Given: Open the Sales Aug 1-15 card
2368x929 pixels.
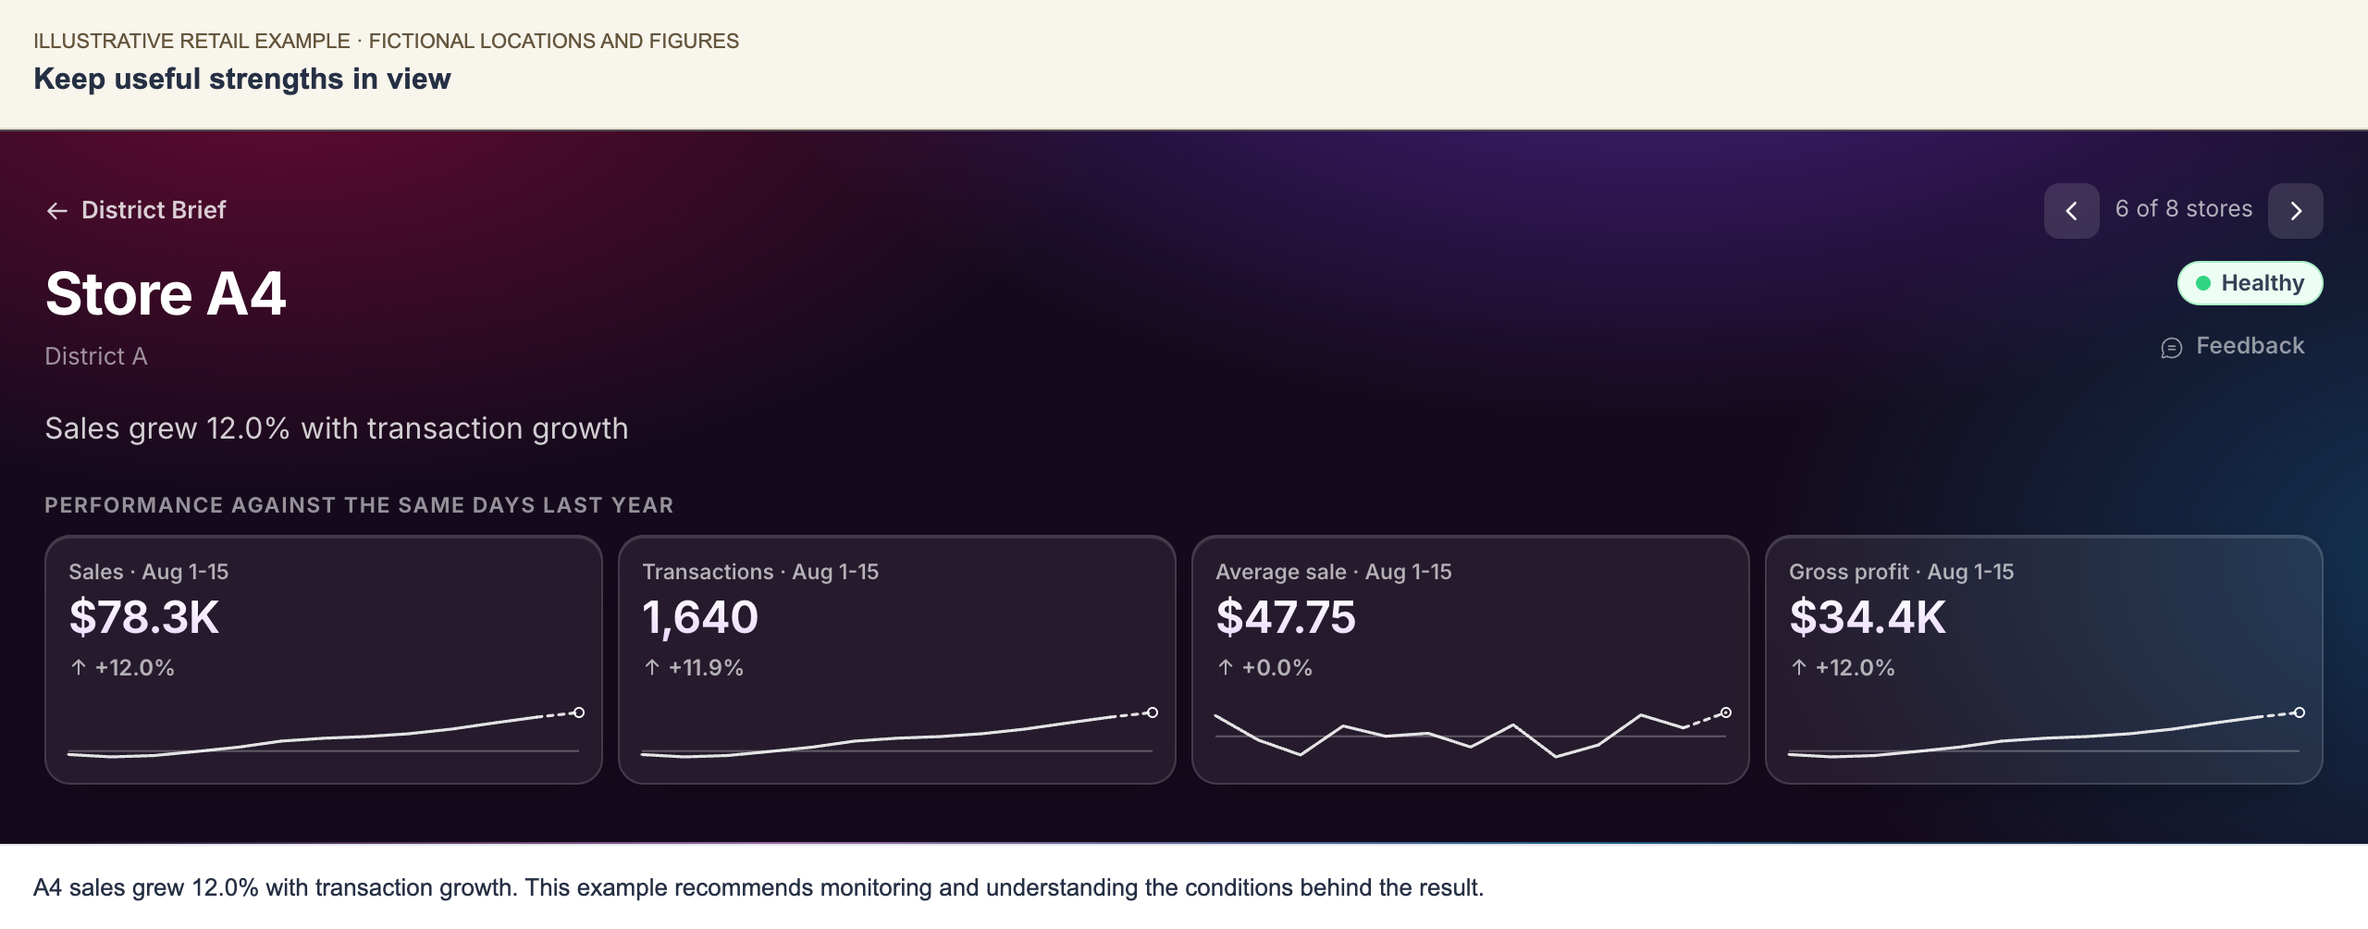Looking at the screenshot, I should [x=324, y=660].
